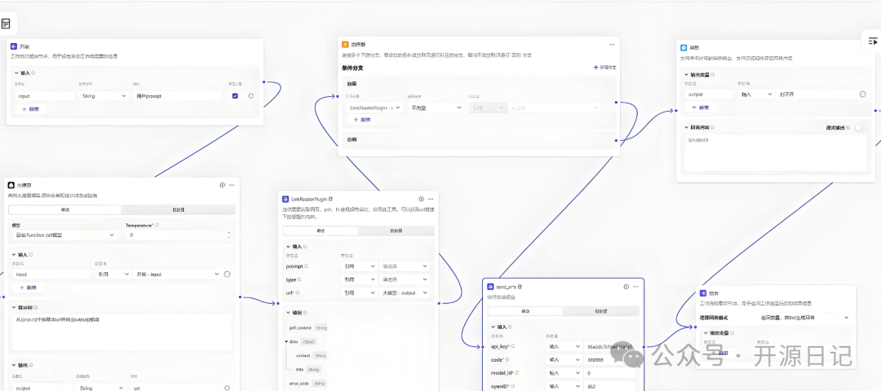Run the send_sms node test icon

(626, 286)
